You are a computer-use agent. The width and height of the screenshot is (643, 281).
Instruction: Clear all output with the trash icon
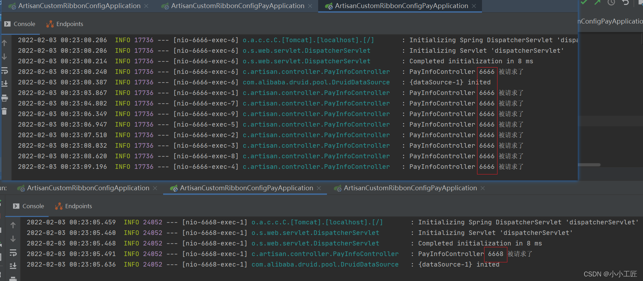tap(5, 111)
